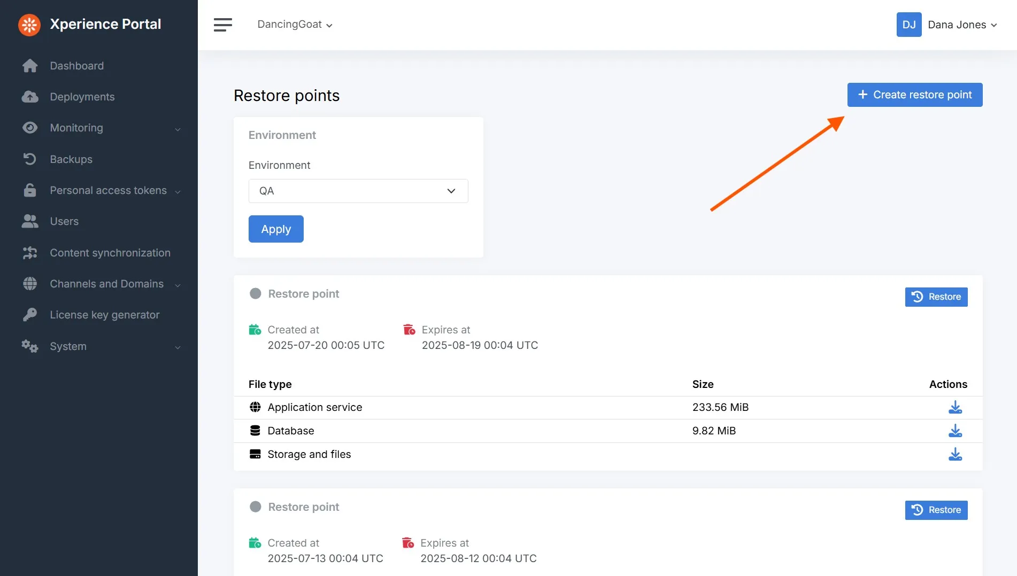Image resolution: width=1017 pixels, height=576 pixels.
Task: Toggle the hamburger sidebar menu icon
Action: pyautogui.click(x=223, y=25)
